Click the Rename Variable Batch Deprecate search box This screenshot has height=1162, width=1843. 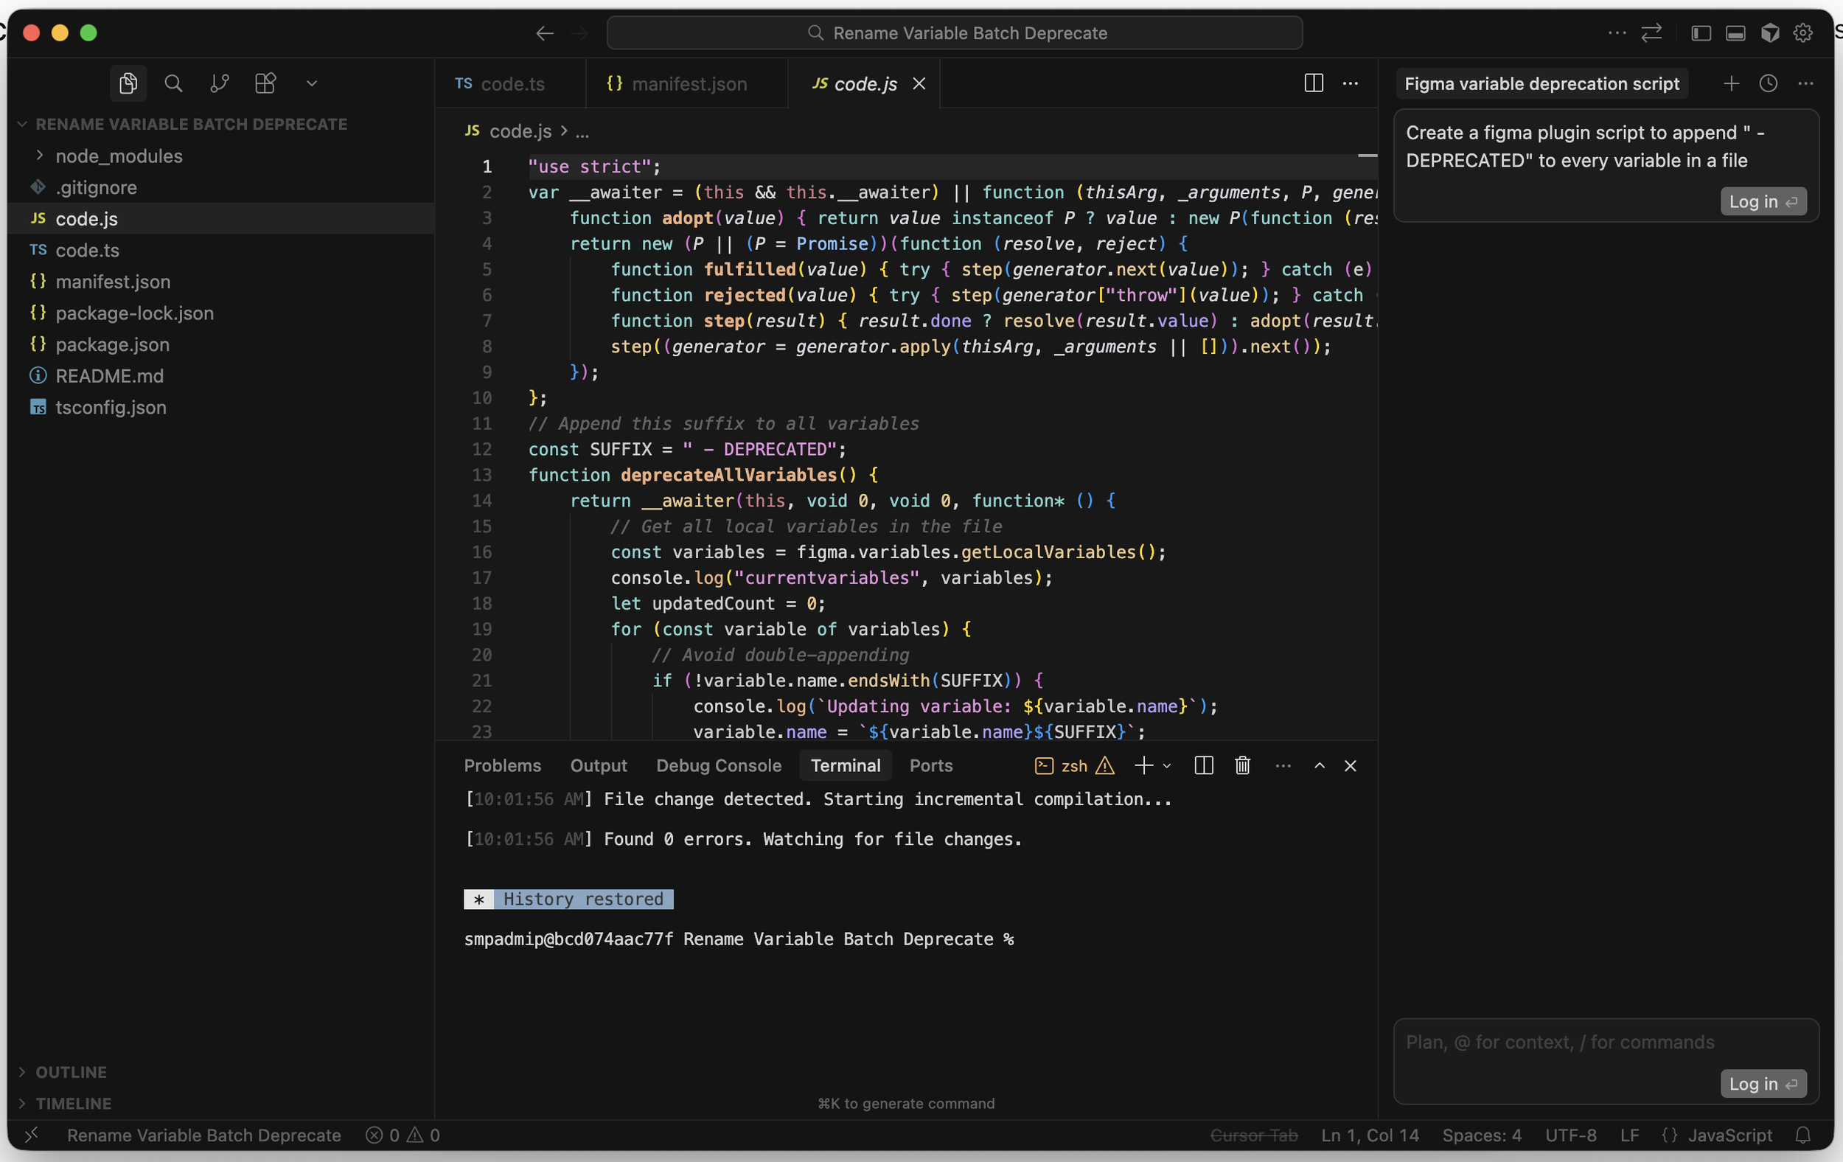955,33
